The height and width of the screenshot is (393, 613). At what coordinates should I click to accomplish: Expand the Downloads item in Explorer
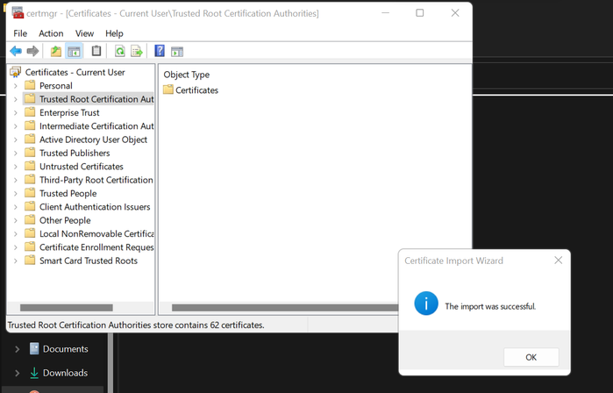coord(17,373)
